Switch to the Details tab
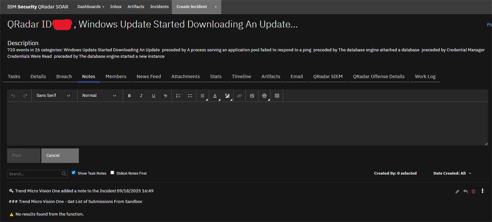Image resolution: width=492 pixels, height=222 pixels. pos(38,77)
